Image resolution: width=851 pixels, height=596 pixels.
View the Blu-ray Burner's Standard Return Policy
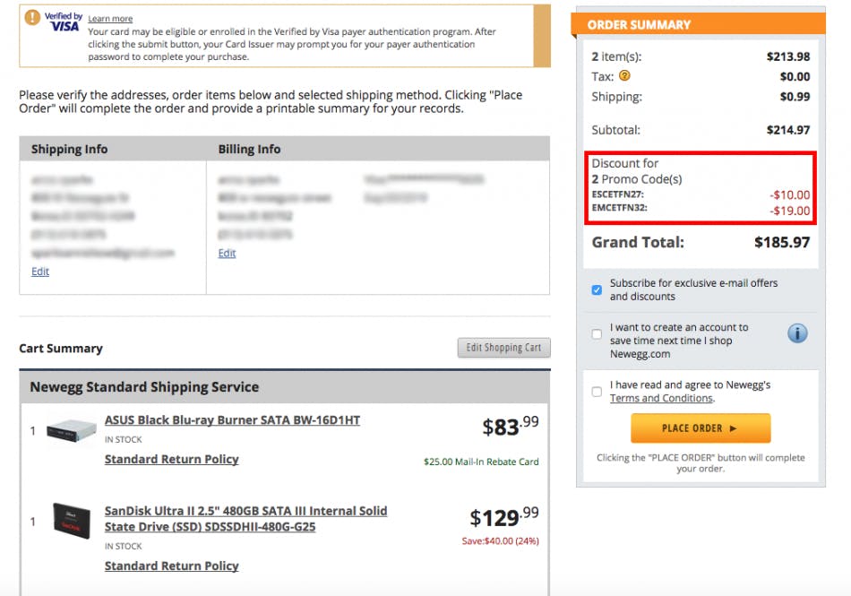(171, 459)
